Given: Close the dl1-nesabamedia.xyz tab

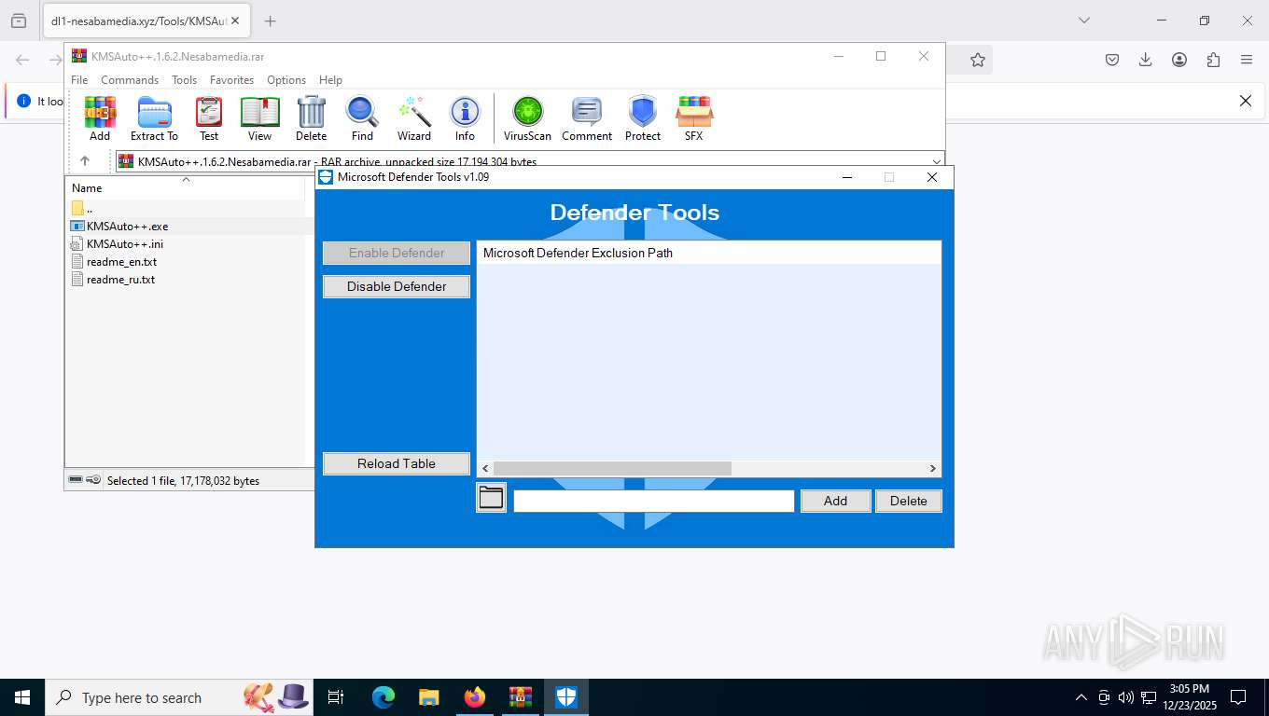Looking at the screenshot, I should pyautogui.click(x=236, y=21).
